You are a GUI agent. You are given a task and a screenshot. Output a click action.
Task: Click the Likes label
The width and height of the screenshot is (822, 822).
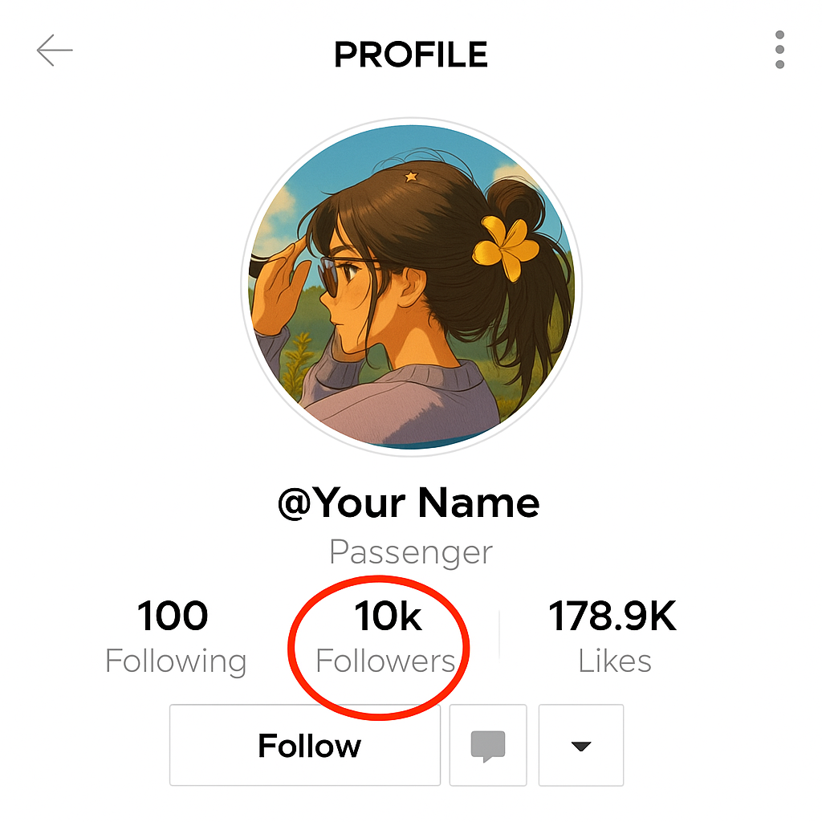point(615,661)
